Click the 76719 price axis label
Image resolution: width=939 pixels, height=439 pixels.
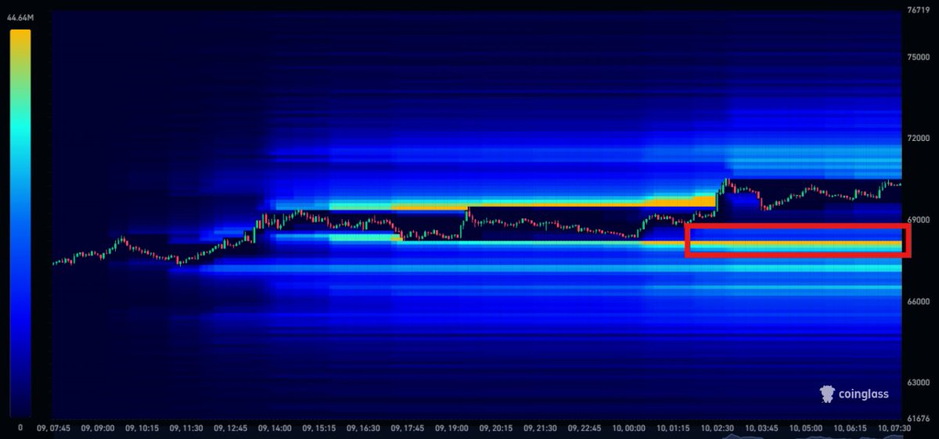click(918, 10)
